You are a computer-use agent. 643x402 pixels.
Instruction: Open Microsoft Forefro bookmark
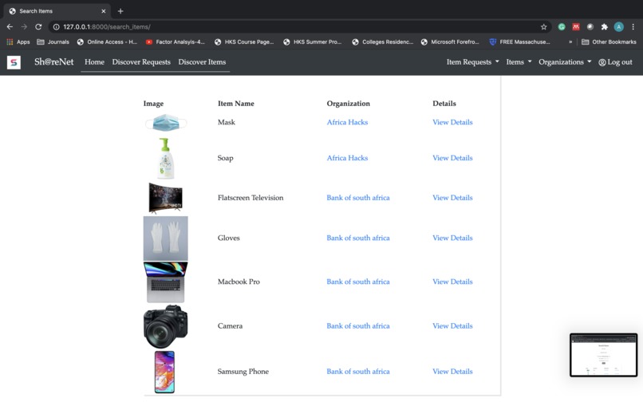pyautogui.click(x=450, y=41)
